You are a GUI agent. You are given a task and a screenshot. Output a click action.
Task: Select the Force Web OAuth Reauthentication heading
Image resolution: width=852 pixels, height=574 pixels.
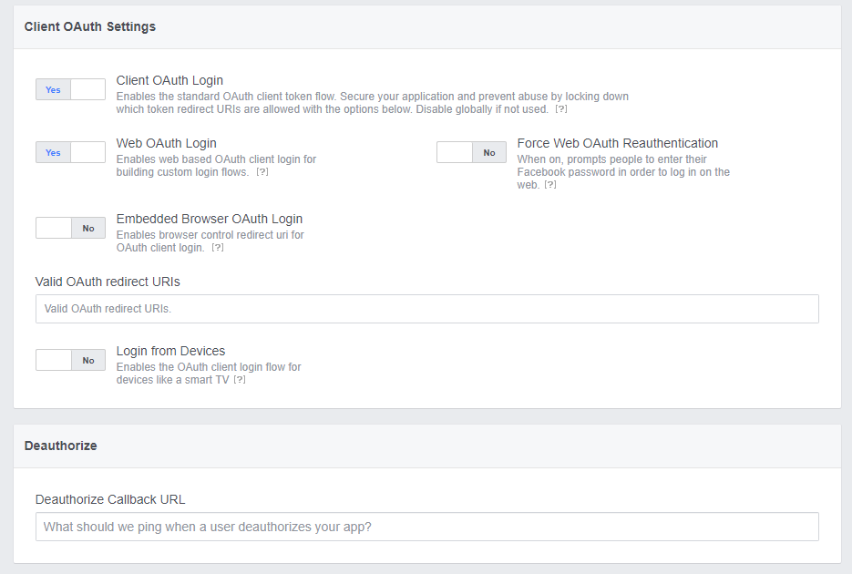coord(617,143)
